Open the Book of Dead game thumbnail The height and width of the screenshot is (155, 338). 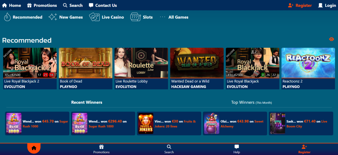tap(85, 63)
